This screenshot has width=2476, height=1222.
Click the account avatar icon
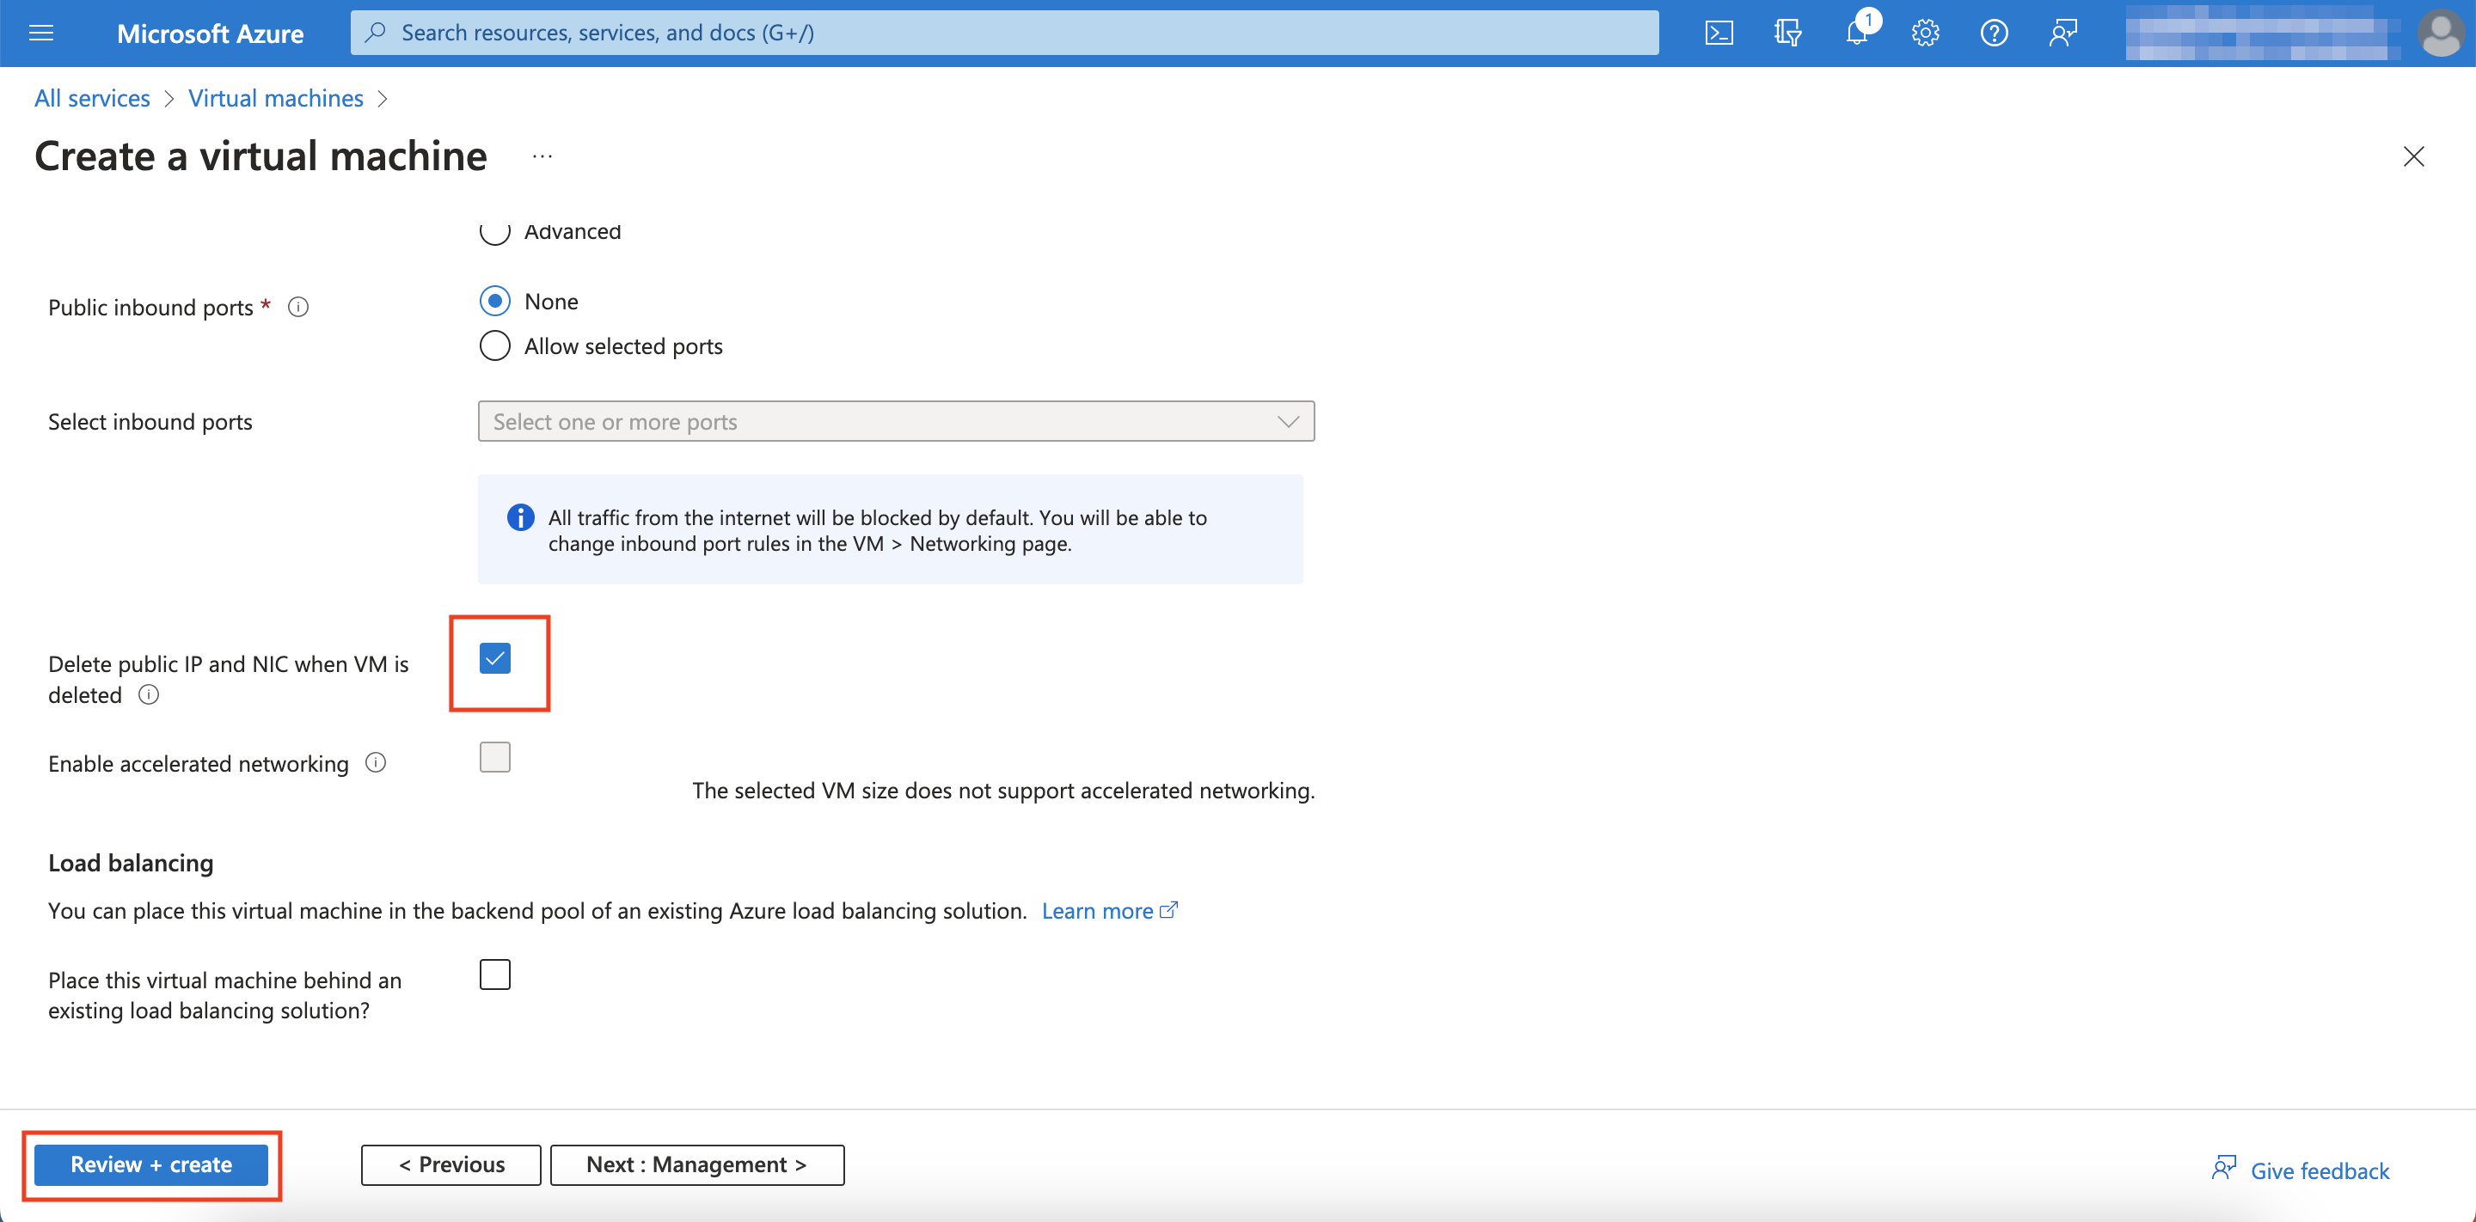[x=2443, y=32]
